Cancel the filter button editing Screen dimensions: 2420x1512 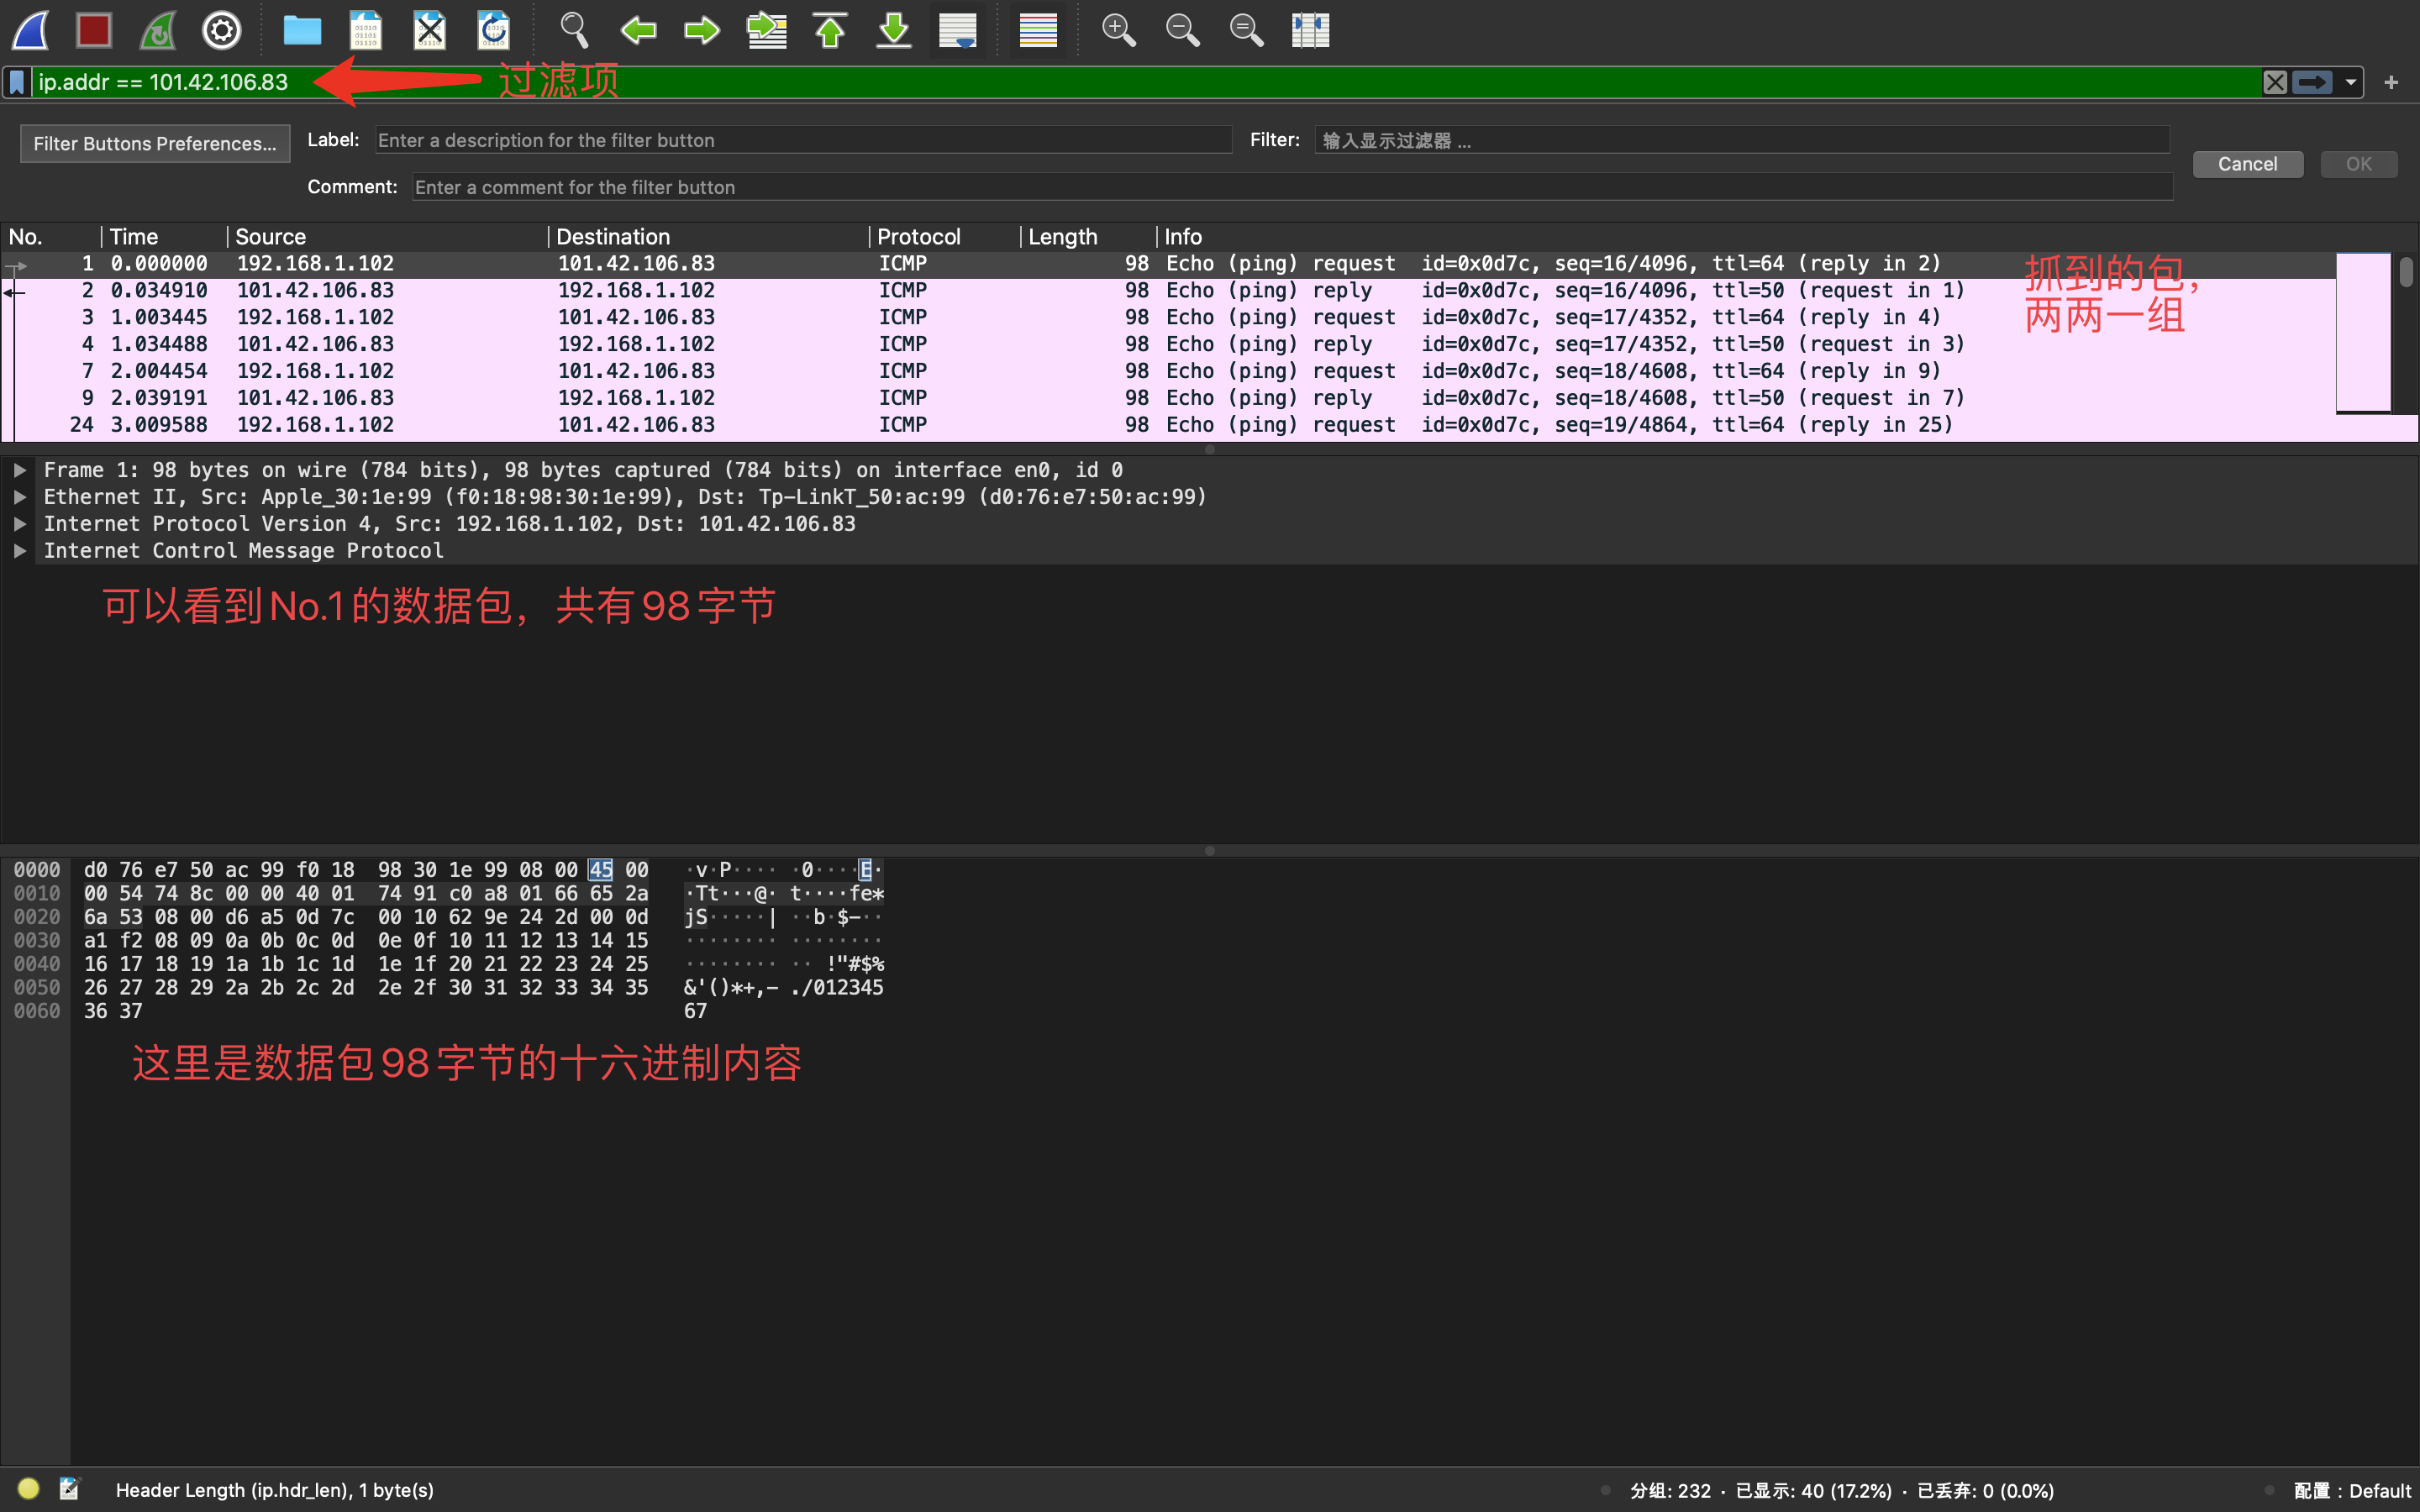pyautogui.click(x=2248, y=164)
